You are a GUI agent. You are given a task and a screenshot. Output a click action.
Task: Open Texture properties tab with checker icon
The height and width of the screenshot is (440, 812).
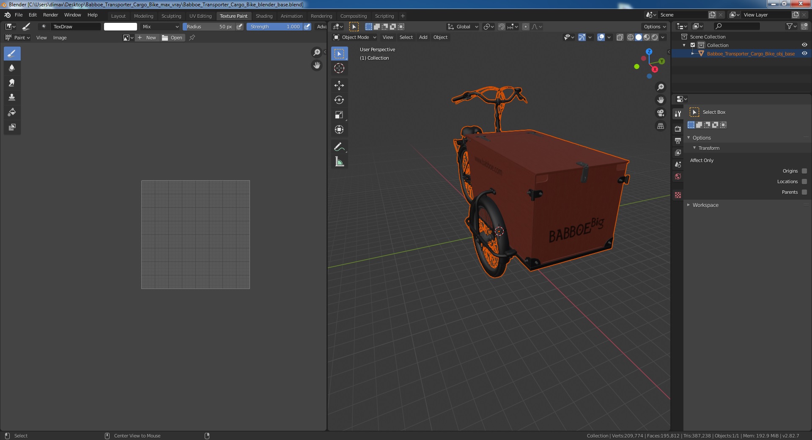coord(678,195)
